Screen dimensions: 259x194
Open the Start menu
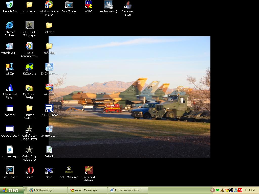coord(12,190)
